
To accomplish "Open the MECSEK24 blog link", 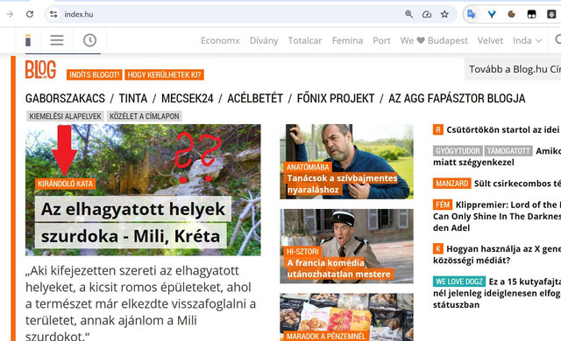I will click(x=187, y=98).
